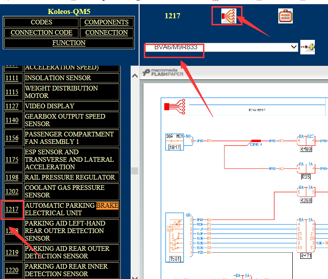Viewport: 328px width, 279px height.
Task: Click the add arrow-plus icon beside dropdown
Action: 308,47
